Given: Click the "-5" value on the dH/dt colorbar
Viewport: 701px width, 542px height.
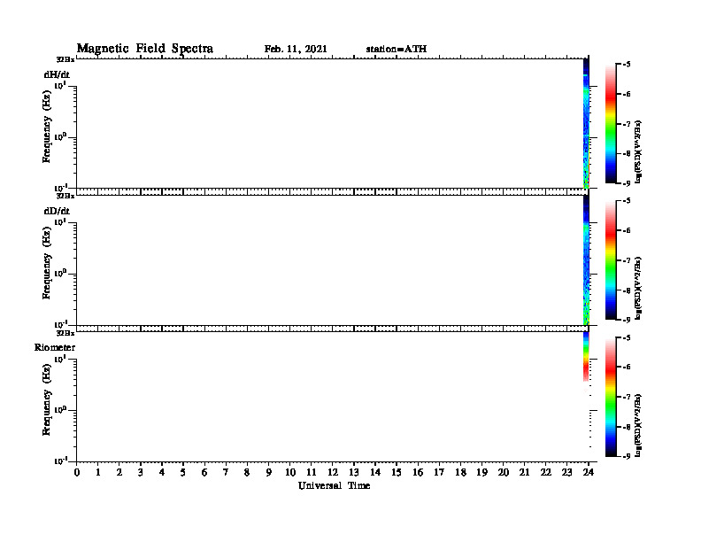Looking at the screenshot, I should coord(627,65).
